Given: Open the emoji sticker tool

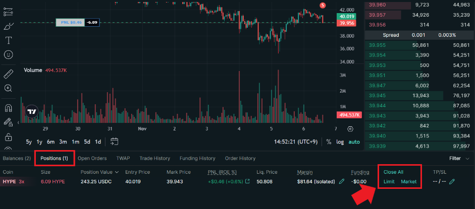Looking at the screenshot, I should (9, 54).
